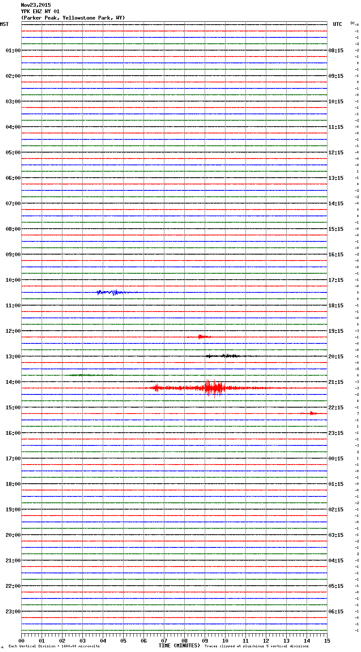Click the 13:00 MST time label
361x652 pixels.
click(13, 357)
